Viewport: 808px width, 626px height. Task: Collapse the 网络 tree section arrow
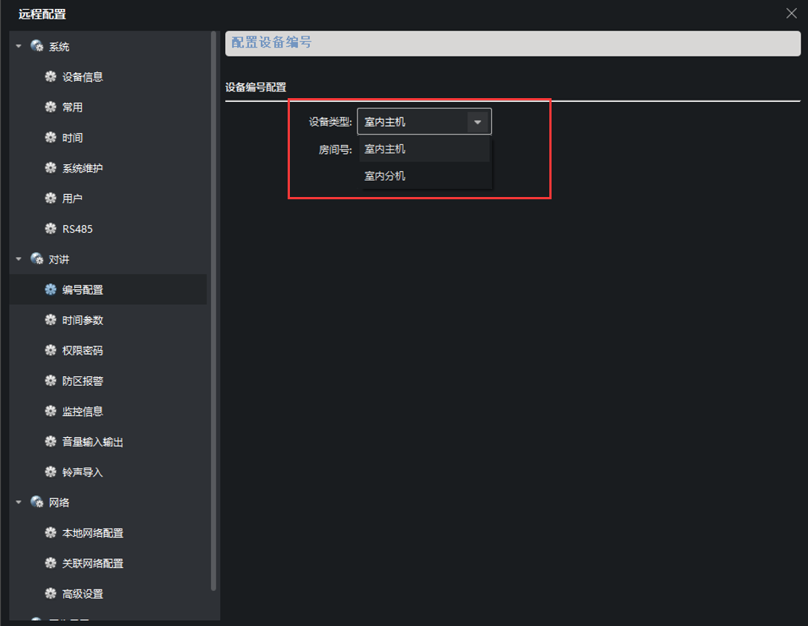click(19, 502)
